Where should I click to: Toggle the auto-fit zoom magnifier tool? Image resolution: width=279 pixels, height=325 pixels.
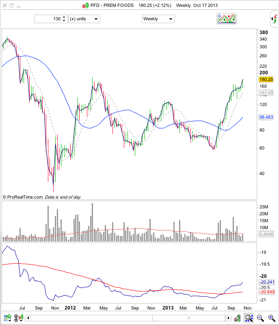pos(249,318)
